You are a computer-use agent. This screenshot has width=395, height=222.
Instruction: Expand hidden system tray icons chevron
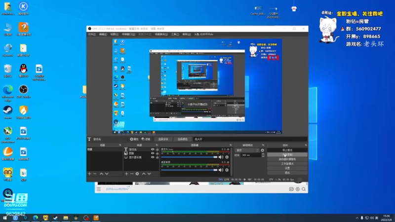coord(357,218)
